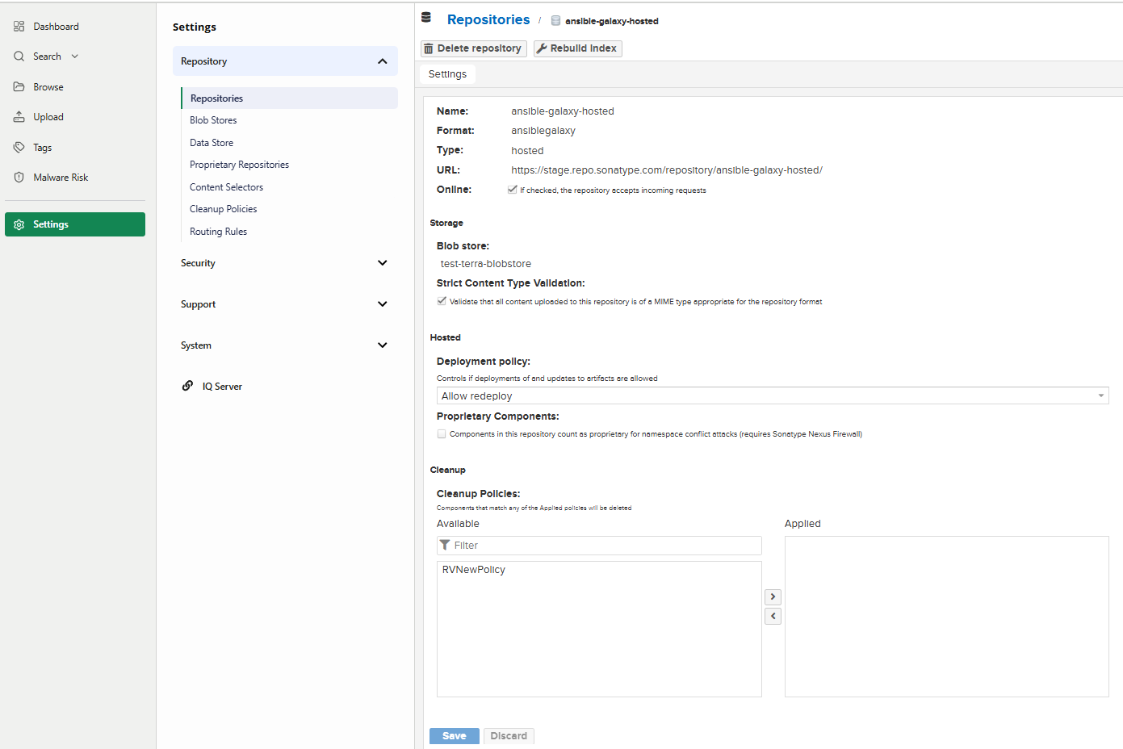This screenshot has height=749, width=1123.
Task: Click the Repositories database icon in header
Action: [426, 18]
